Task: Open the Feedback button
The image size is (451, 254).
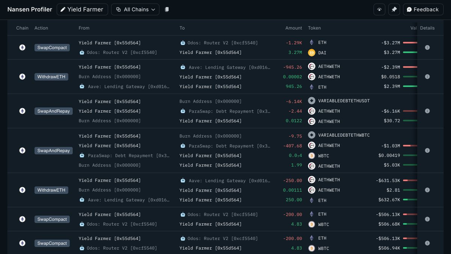Action: point(423,9)
